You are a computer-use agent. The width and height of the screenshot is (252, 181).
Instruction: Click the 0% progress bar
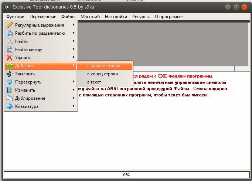126,174
